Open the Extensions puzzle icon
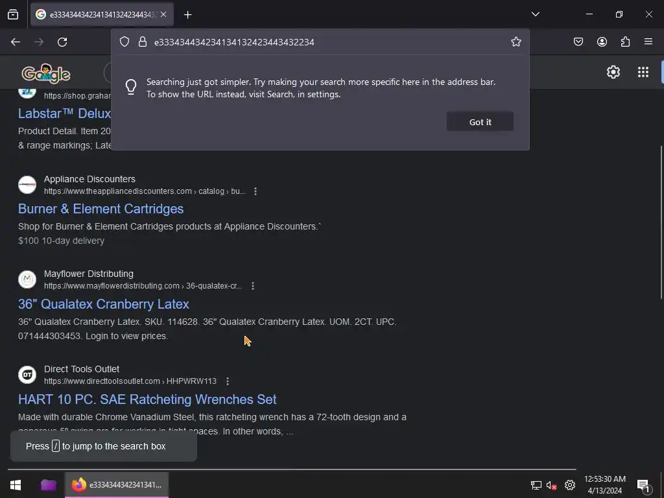This screenshot has width=664, height=498. [625, 41]
